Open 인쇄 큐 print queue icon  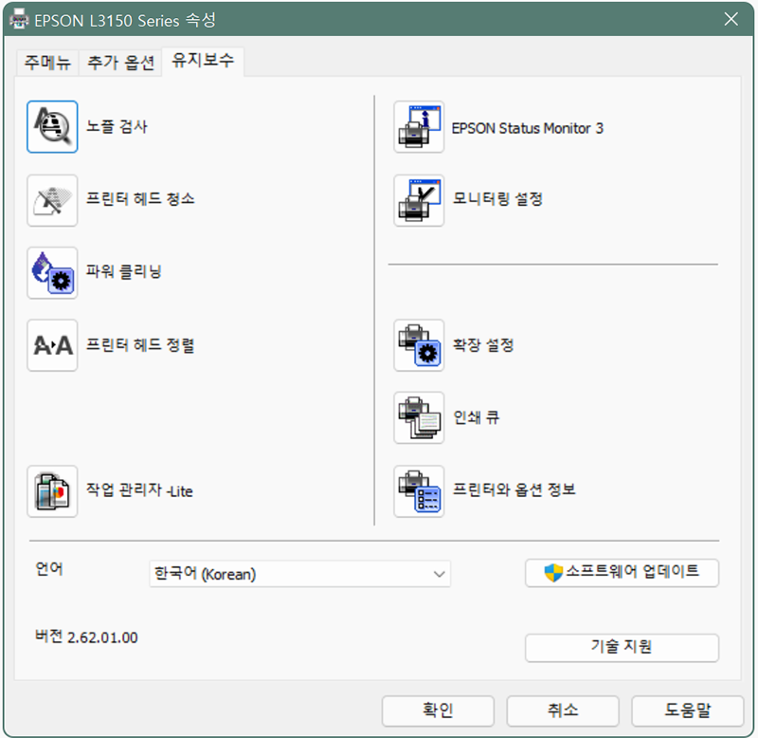pos(419,418)
